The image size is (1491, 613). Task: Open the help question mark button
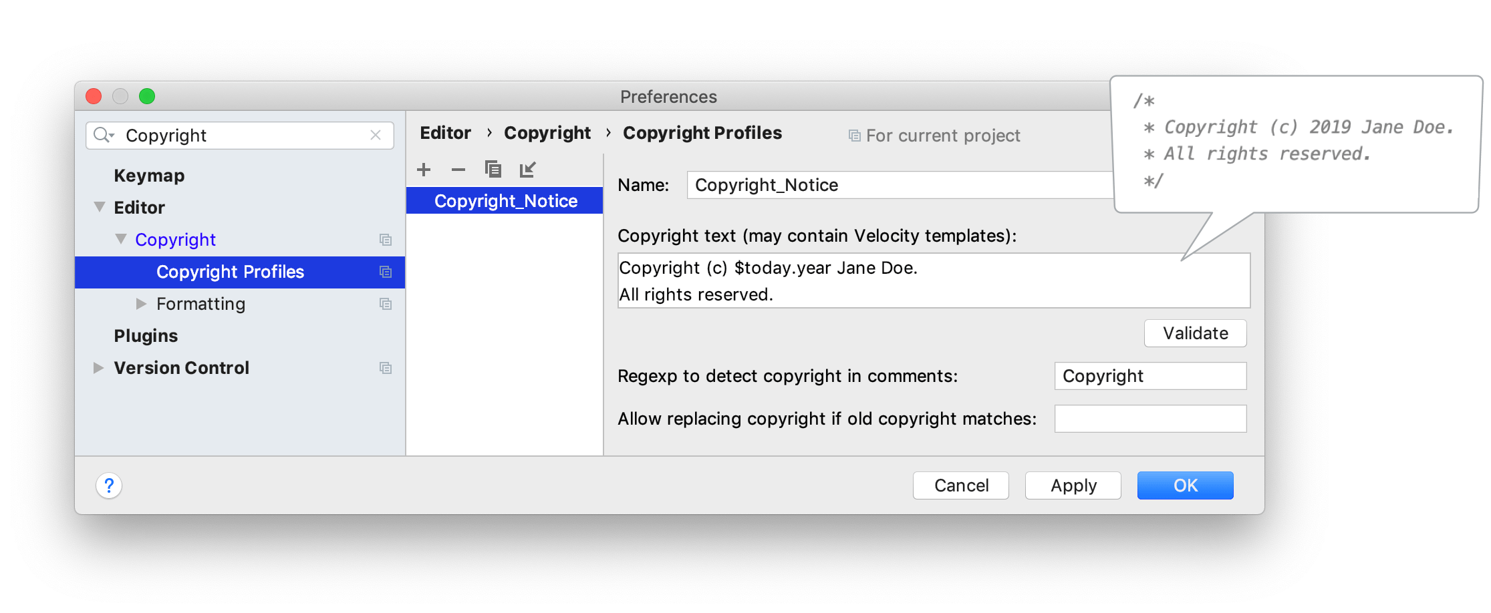[x=109, y=485]
